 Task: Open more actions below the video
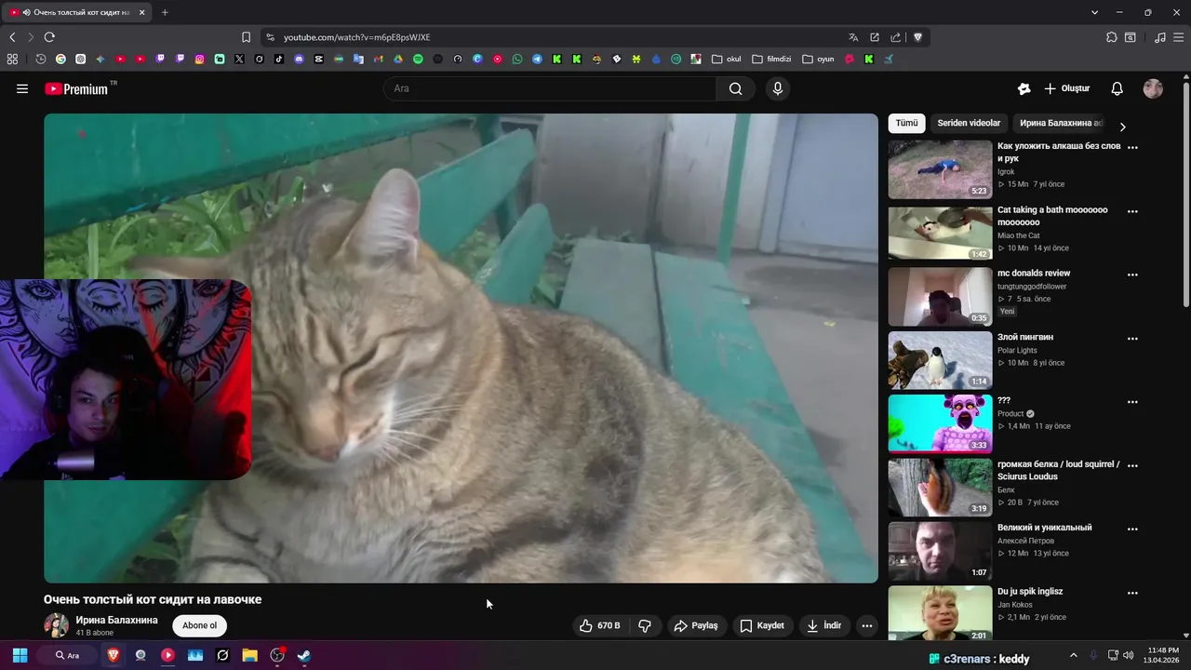coord(867,625)
